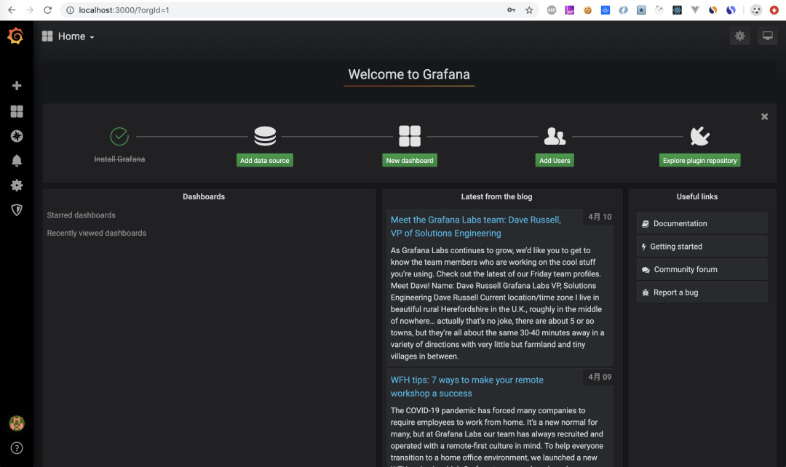Click the blog date label 4月 09

point(600,378)
